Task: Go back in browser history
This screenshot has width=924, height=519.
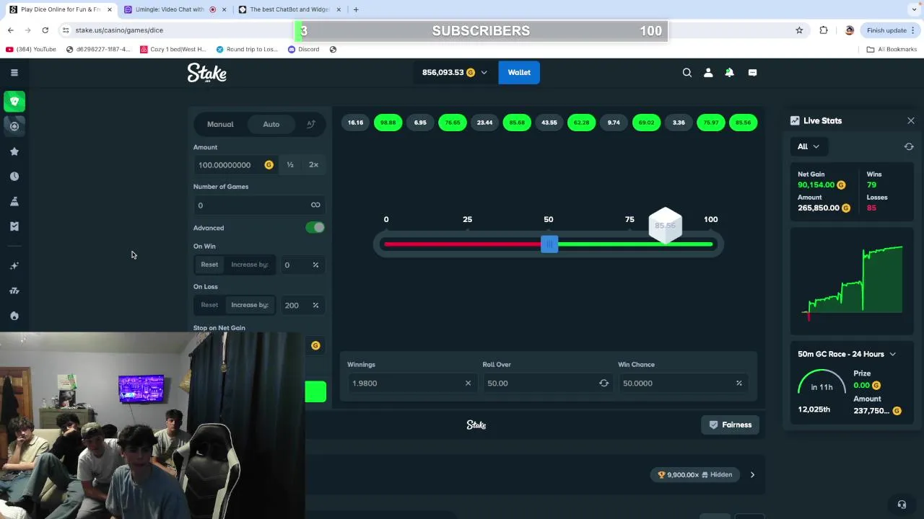Action: pos(10,30)
